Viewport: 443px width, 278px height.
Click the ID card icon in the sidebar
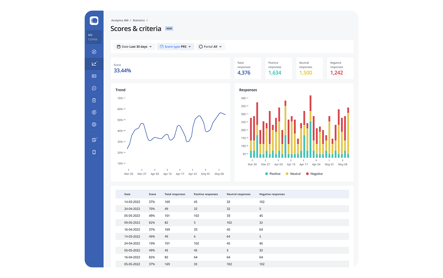coord(94,76)
